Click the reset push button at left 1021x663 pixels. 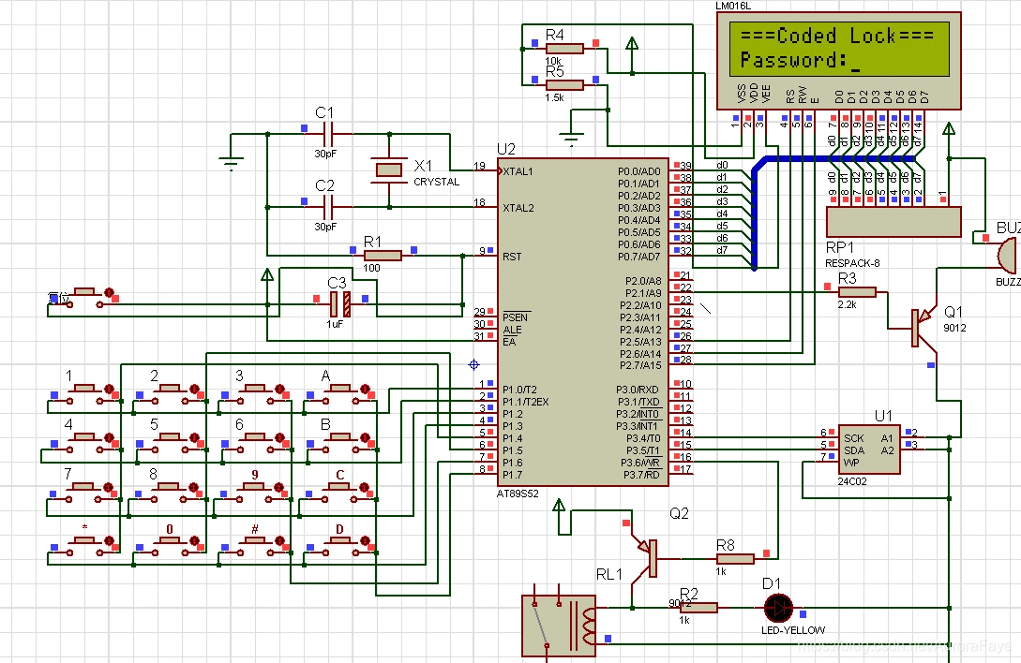coord(84,297)
